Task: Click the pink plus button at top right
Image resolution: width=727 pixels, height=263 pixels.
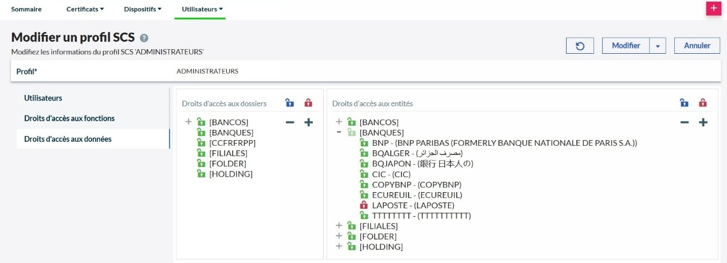Action: [x=713, y=9]
